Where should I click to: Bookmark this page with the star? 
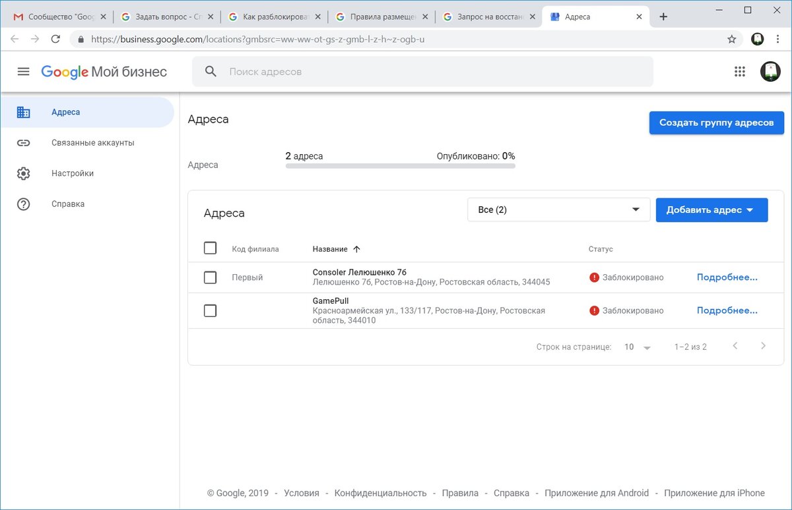point(731,39)
